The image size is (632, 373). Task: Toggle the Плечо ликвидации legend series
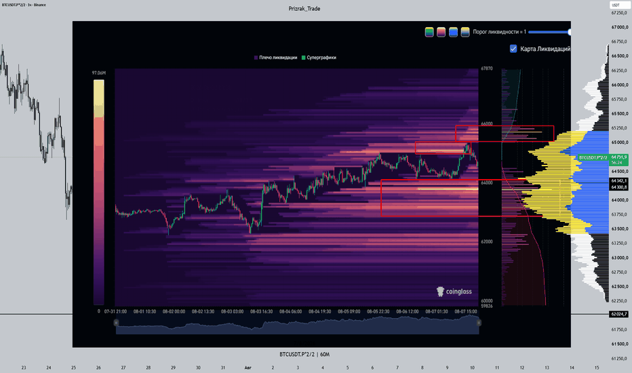pos(275,58)
